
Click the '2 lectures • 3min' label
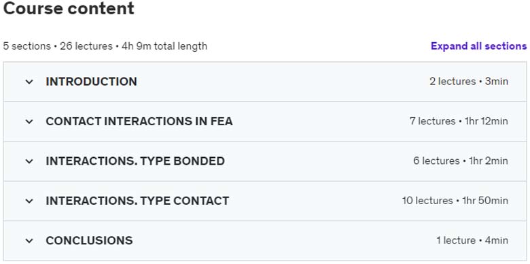click(469, 82)
